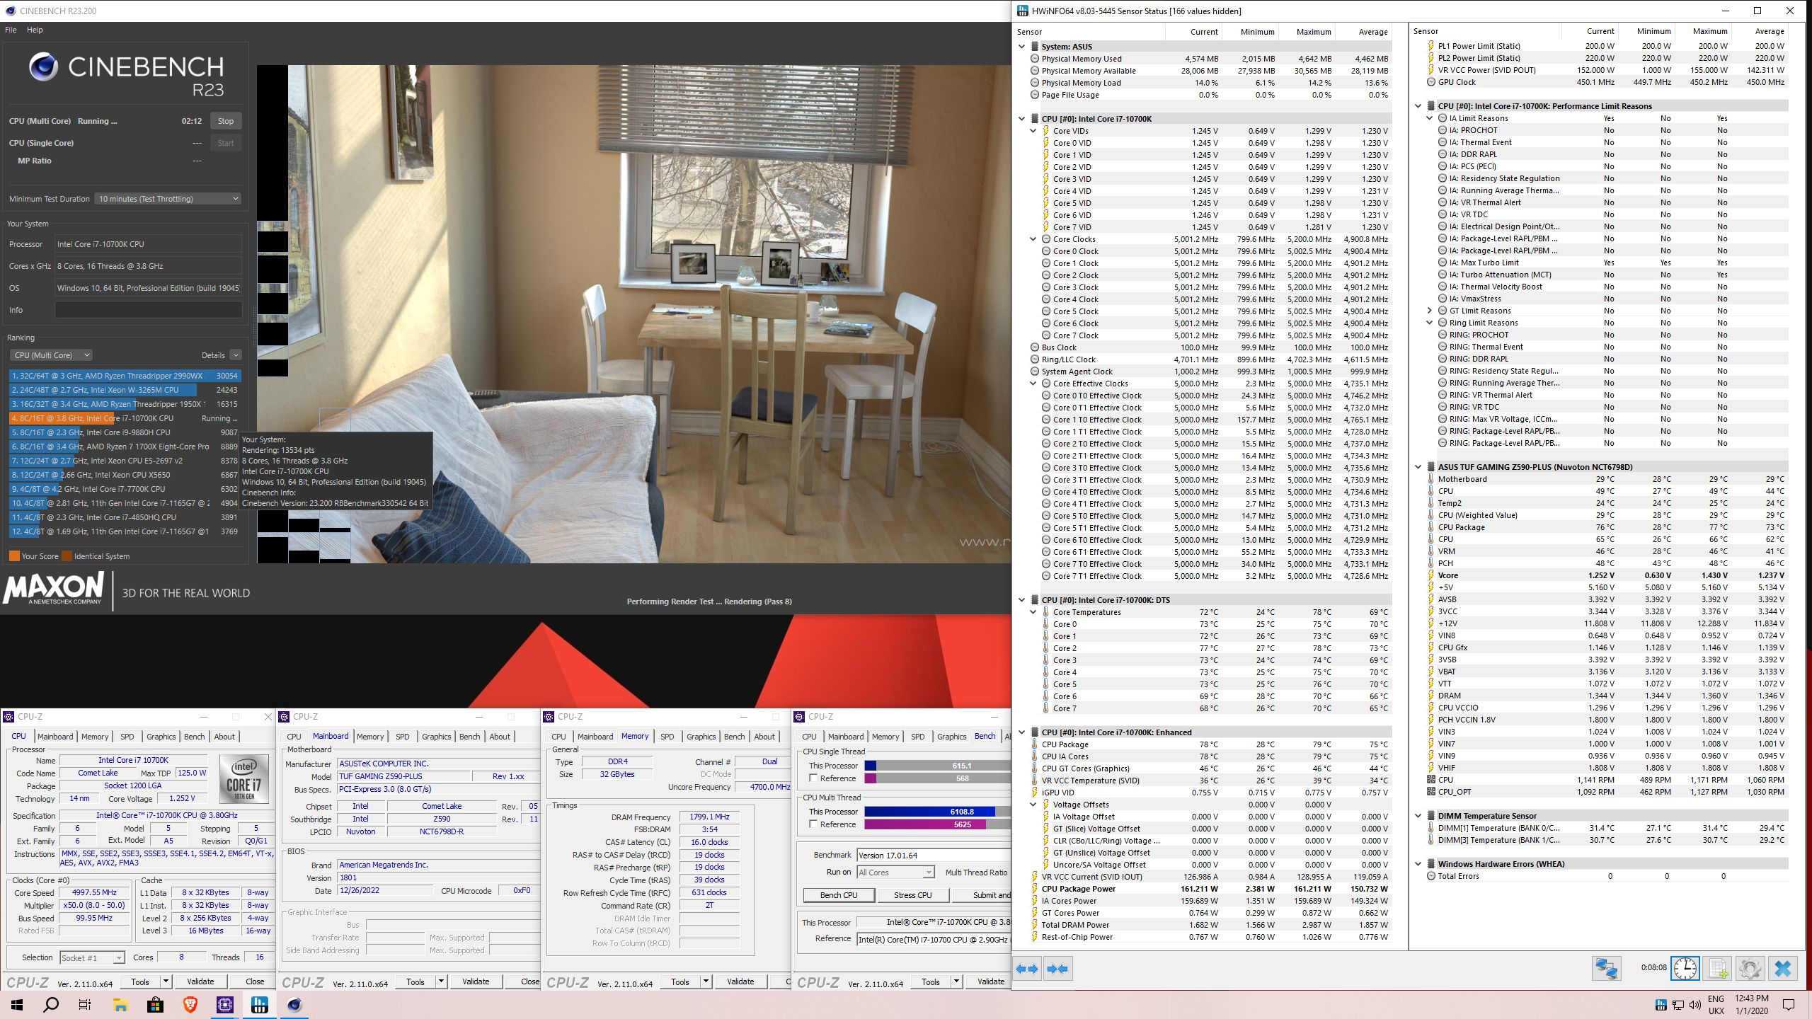This screenshot has height=1019, width=1812.
Task: Open About tab in first CPU-Z window
Action: (x=224, y=737)
